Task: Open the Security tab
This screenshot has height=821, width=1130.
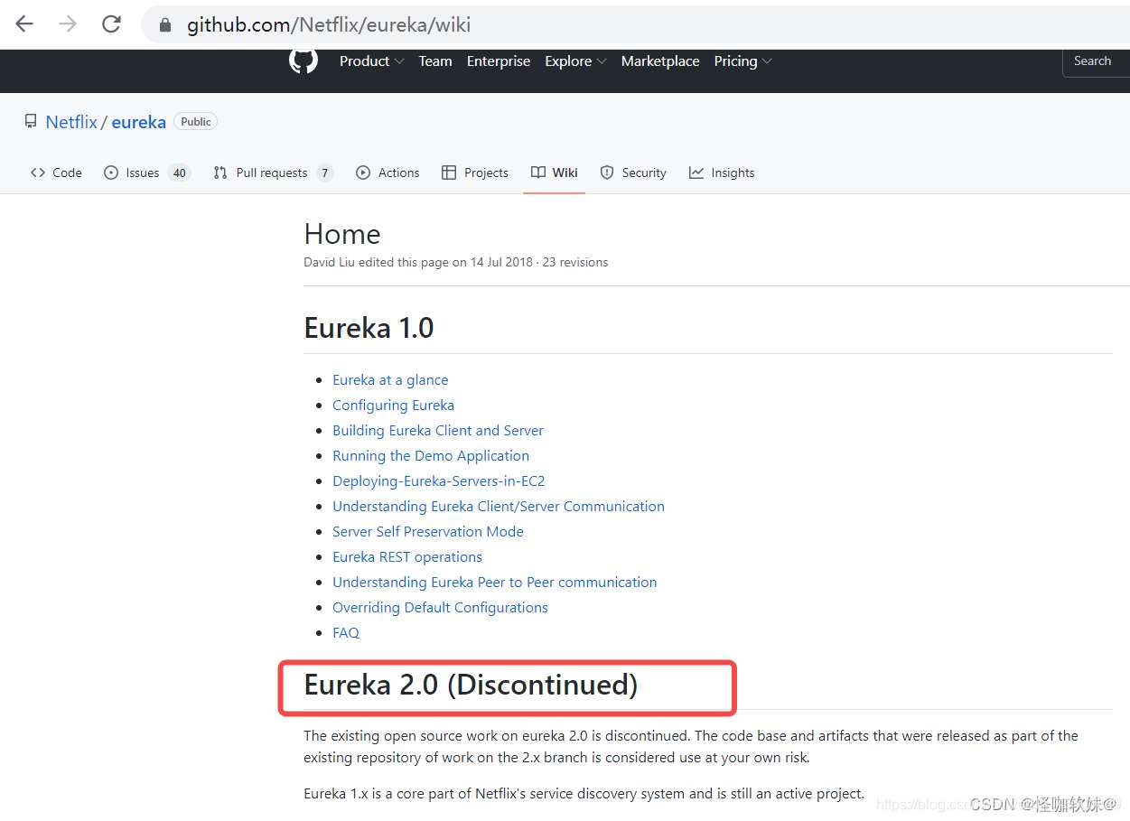Action: pyautogui.click(x=633, y=173)
